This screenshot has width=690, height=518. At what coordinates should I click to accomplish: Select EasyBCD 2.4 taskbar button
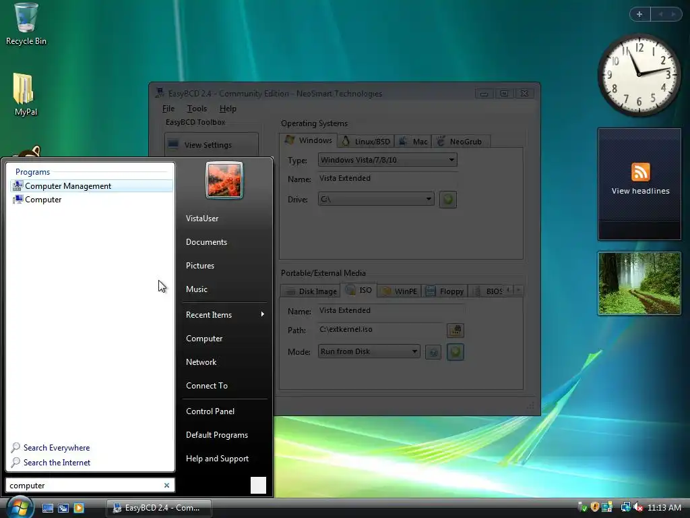[159, 508]
